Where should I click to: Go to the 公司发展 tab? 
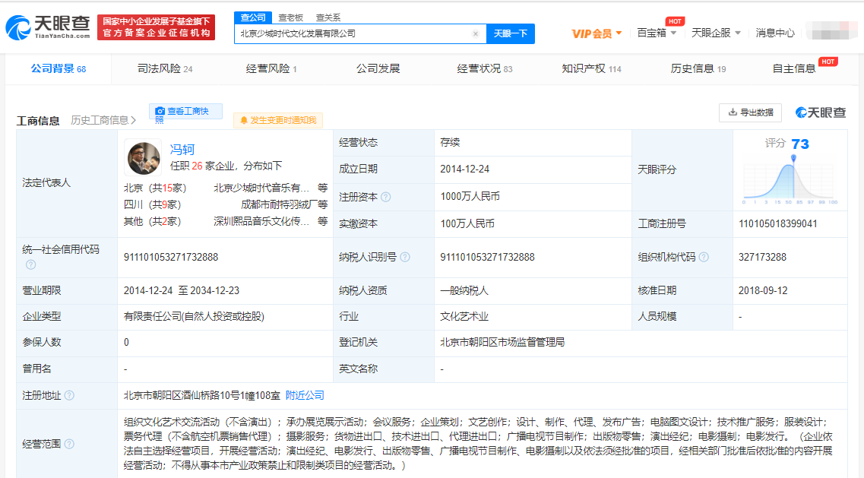pos(378,69)
